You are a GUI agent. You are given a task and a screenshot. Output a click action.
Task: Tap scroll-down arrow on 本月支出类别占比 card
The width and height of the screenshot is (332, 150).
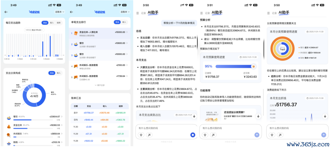pyautogui.click(x=194, y=116)
